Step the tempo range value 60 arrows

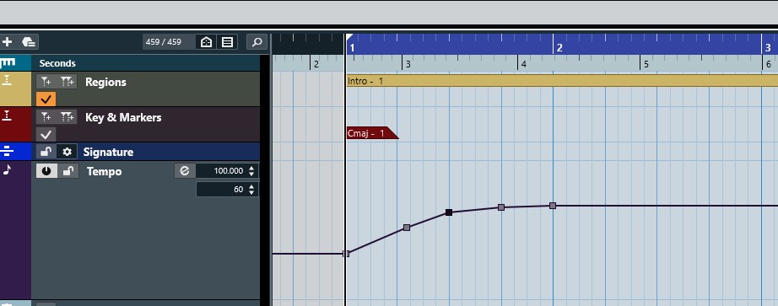[251, 190]
